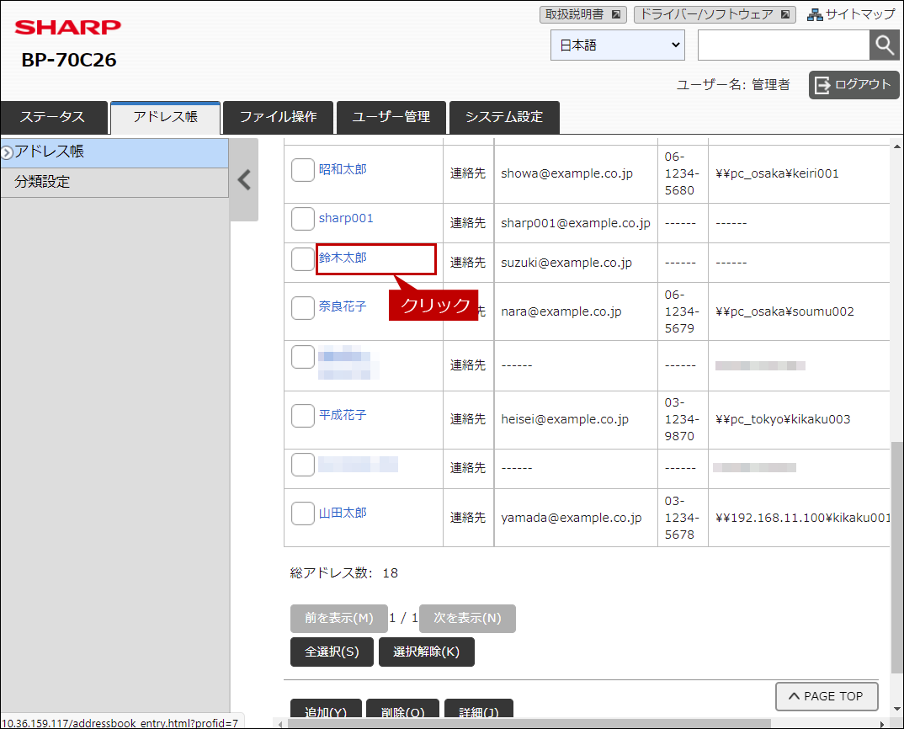Click the 全選択(S) button
The height and width of the screenshot is (729, 904).
pyautogui.click(x=332, y=652)
